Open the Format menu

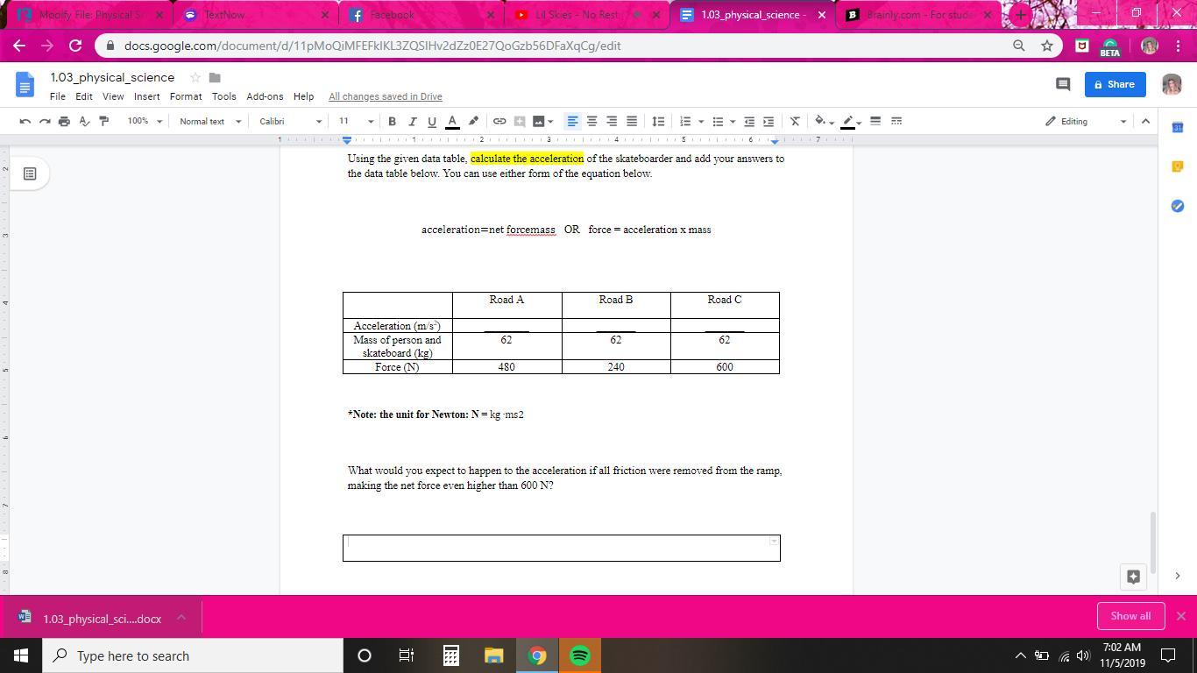tap(186, 96)
